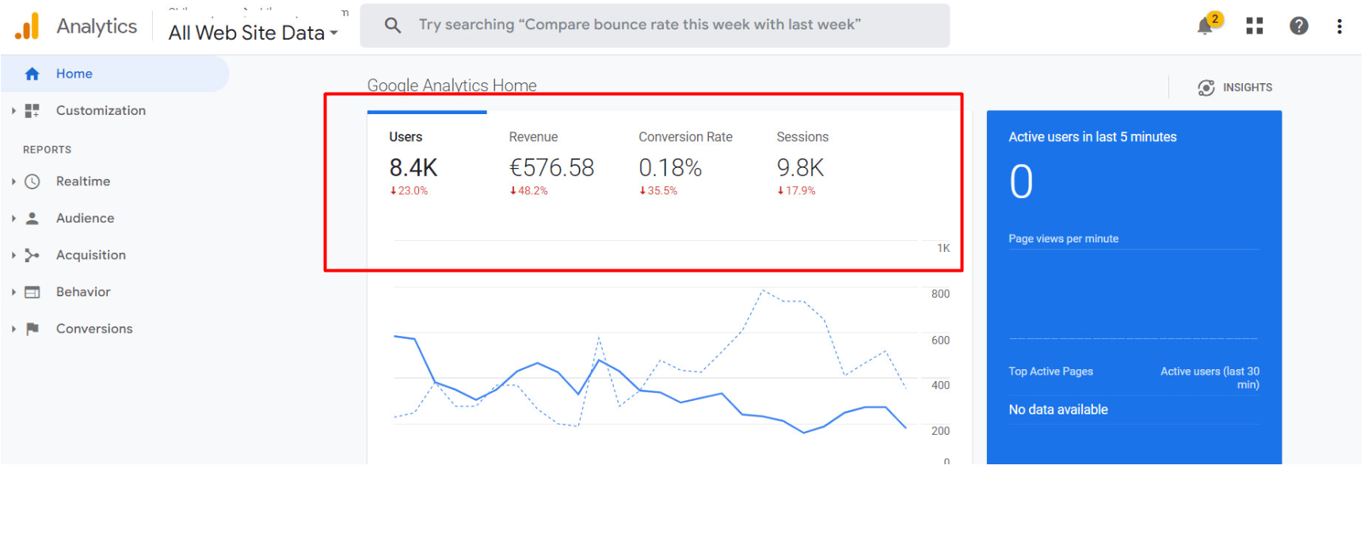The image size is (1364, 534).
Task: Click the Google Analytics logo icon
Action: coord(27,26)
